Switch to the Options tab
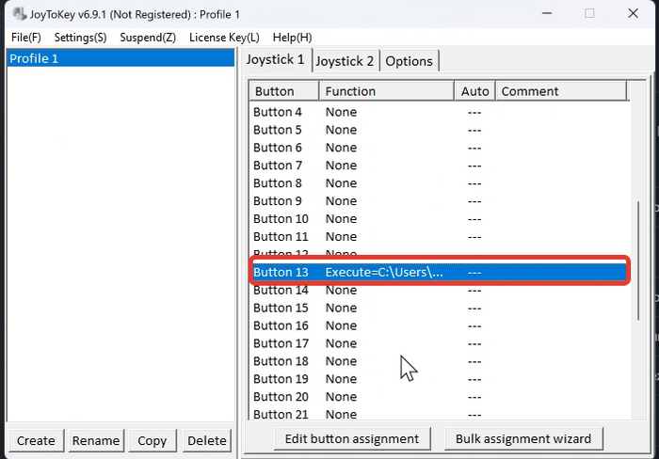The height and width of the screenshot is (459, 659). 410,61
